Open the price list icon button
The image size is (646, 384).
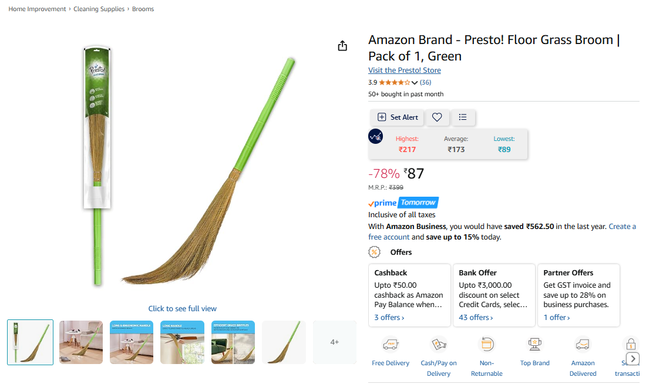463,117
